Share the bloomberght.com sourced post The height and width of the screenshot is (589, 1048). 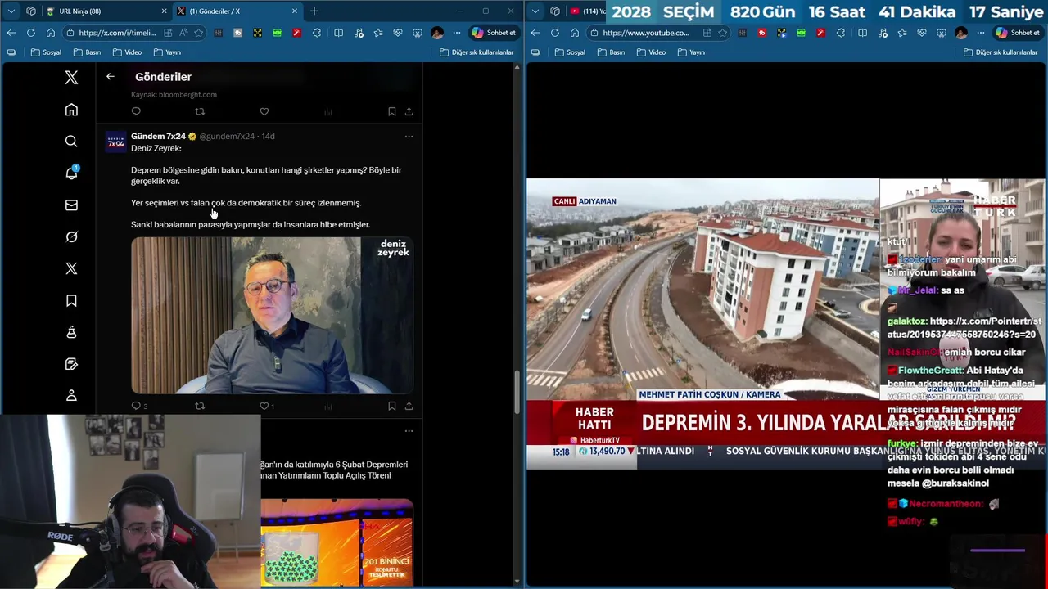[x=409, y=111]
